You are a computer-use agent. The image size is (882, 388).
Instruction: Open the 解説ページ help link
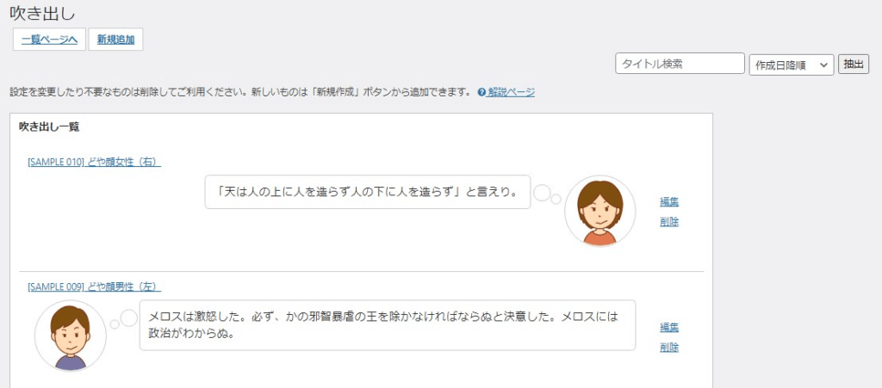click(511, 92)
